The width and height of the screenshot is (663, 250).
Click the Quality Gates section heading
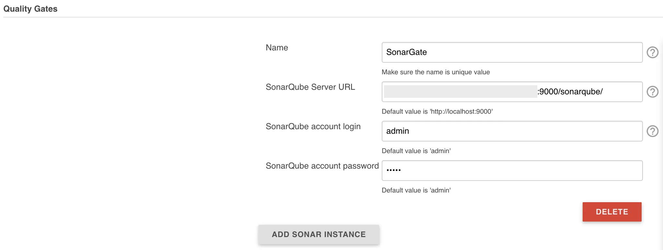tap(30, 9)
